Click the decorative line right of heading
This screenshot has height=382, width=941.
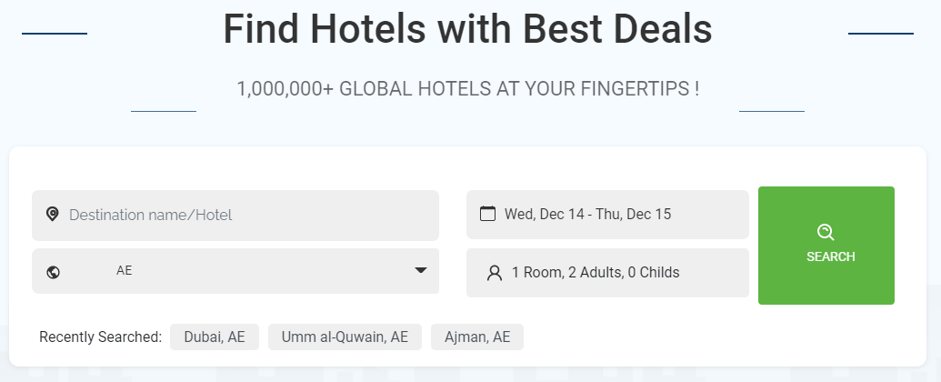point(880,34)
